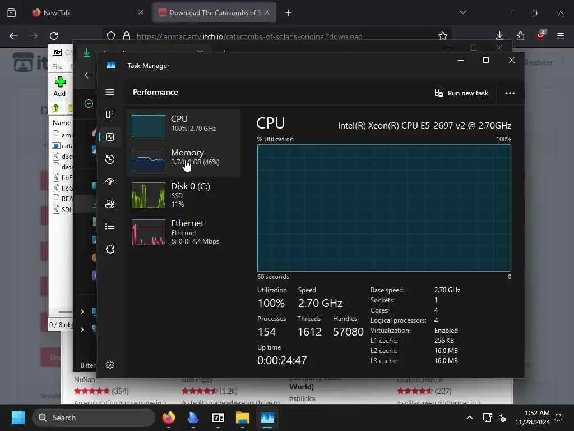574x431 pixels.
Task: Click the shield tracking protection icon
Action: click(x=111, y=36)
